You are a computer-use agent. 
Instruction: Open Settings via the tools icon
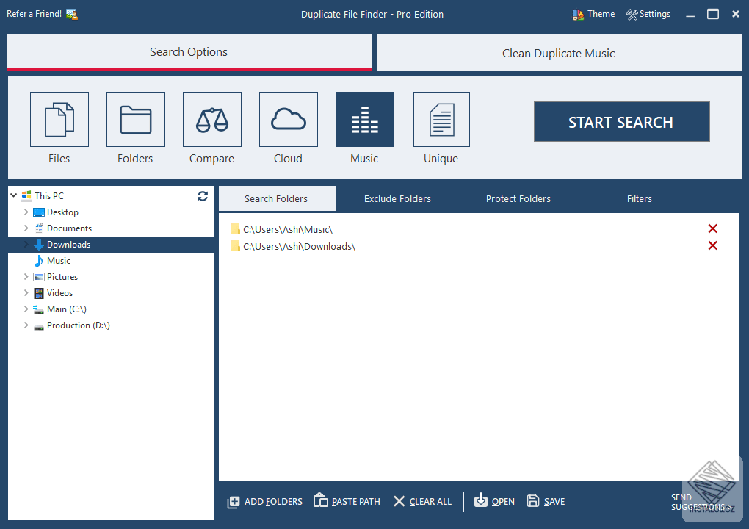point(632,15)
